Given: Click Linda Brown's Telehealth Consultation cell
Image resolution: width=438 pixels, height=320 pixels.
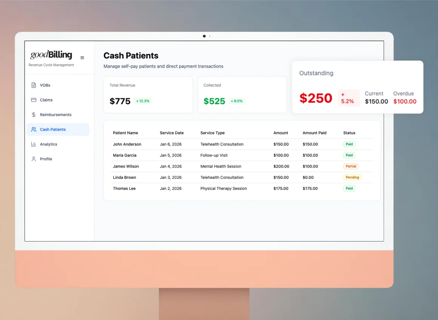Looking at the screenshot, I should [222, 177].
